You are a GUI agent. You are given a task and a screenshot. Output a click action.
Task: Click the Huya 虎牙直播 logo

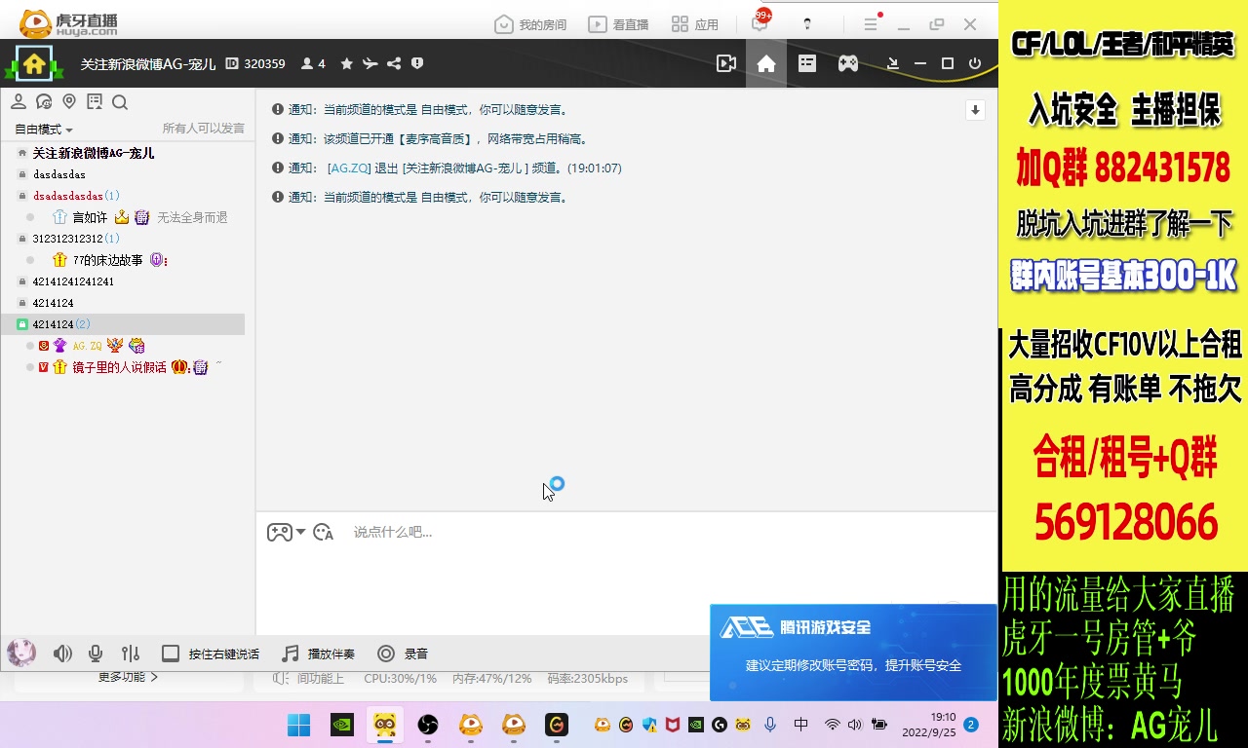[68, 22]
